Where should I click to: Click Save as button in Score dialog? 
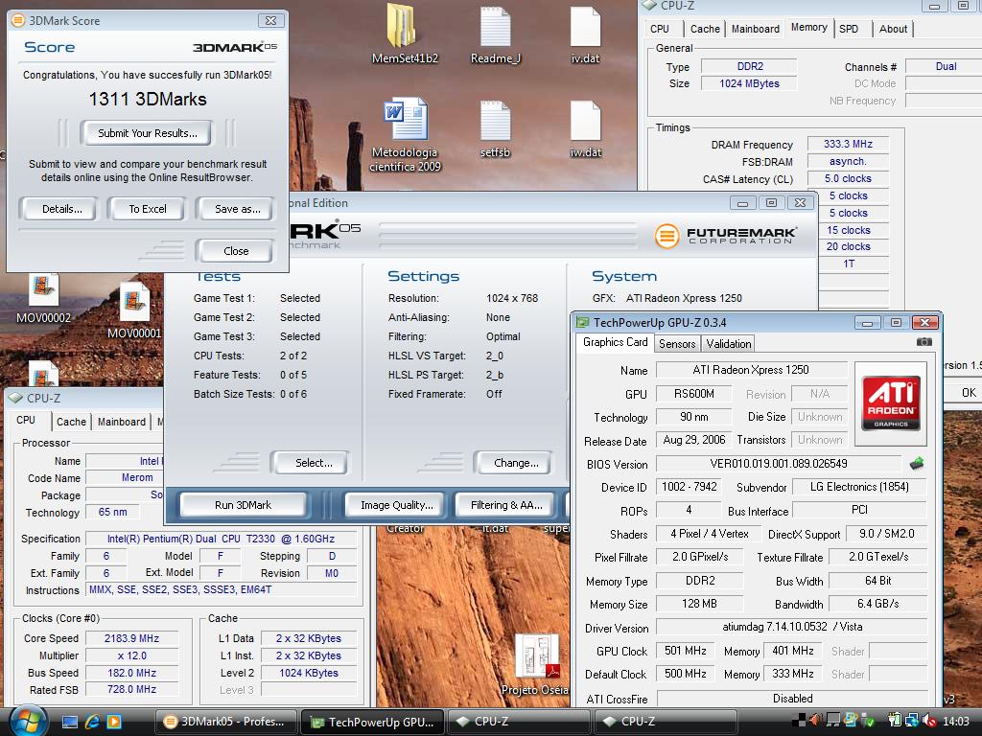click(238, 209)
